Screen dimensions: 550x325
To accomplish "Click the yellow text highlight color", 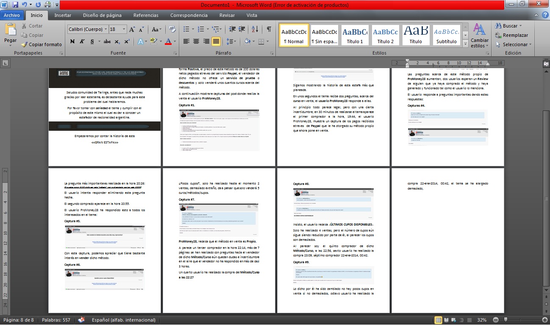I will pos(153,41).
